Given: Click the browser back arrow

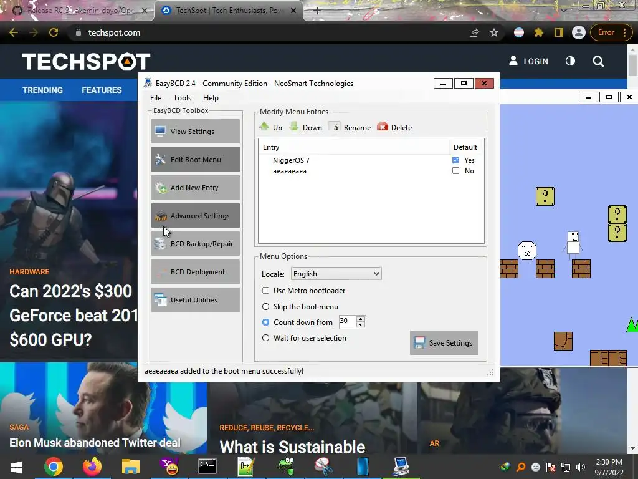Looking at the screenshot, I should tap(14, 32).
